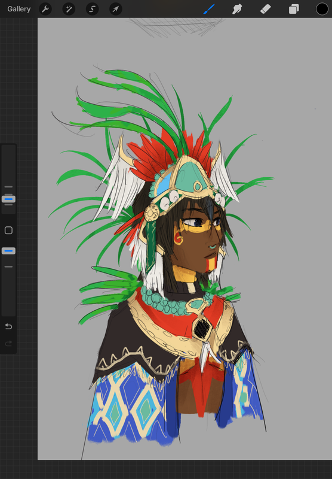Adjust the brush opacity slider handle

(x=8, y=251)
